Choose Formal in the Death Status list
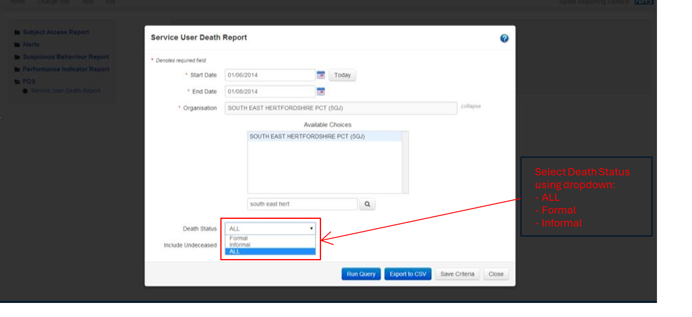The height and width of the screenshot is (317, 692). (x=270, y=238)
